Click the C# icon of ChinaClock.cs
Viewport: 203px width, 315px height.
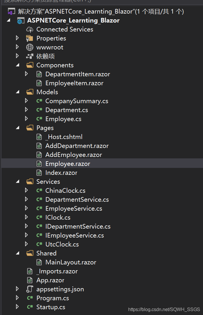39,190
